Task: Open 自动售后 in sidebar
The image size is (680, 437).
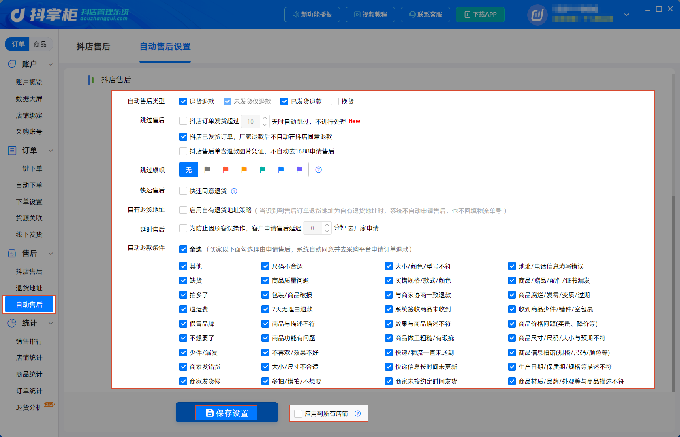Action: [x=29, y=305]
